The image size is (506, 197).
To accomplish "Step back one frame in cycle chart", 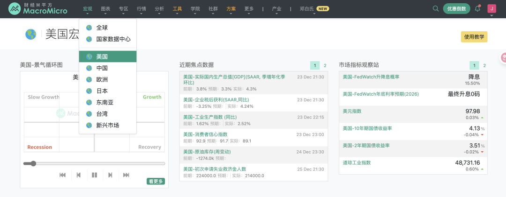I will coord(79,175).
